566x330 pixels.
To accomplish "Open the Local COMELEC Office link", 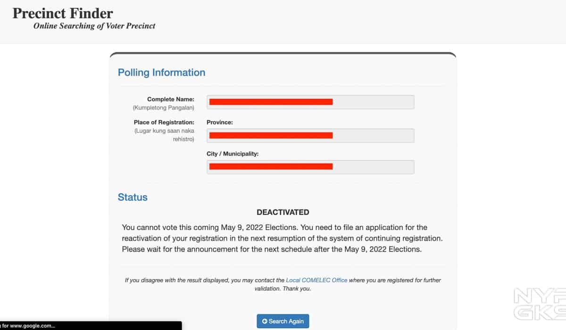I will pos(316,280).
